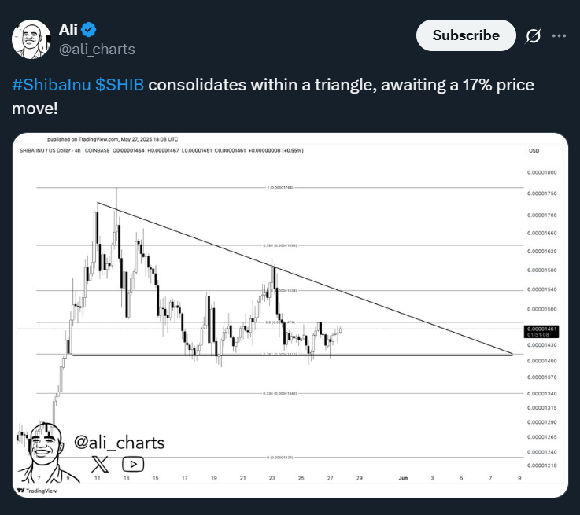Image resolution: width=580 pixels, height=515 pixels.
Task: Click the @ali_charts watermark text on the chart
Action: coord(119,443)
